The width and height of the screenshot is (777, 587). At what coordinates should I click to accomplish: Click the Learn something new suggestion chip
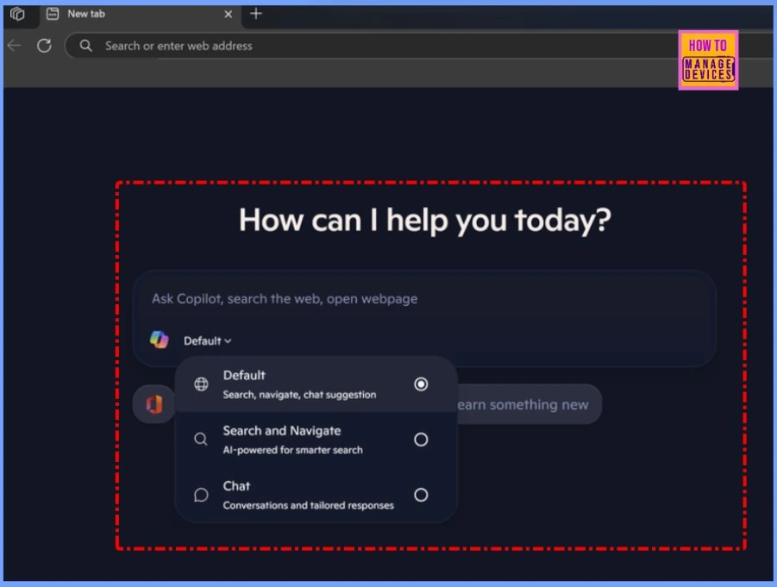529,404
